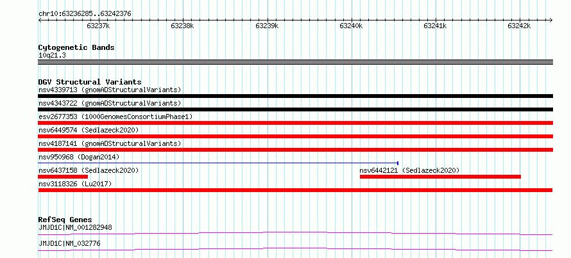Click the magenta JMJD1C NM_032776 transcript line
The width and height of the screenshot is (571, 258).
click(x=295, y=249)
